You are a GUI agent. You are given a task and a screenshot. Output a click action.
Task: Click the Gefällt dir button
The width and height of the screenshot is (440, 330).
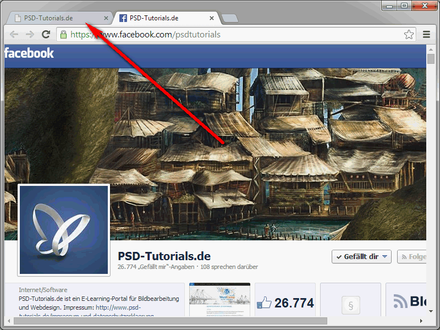[x=361, y=256]
